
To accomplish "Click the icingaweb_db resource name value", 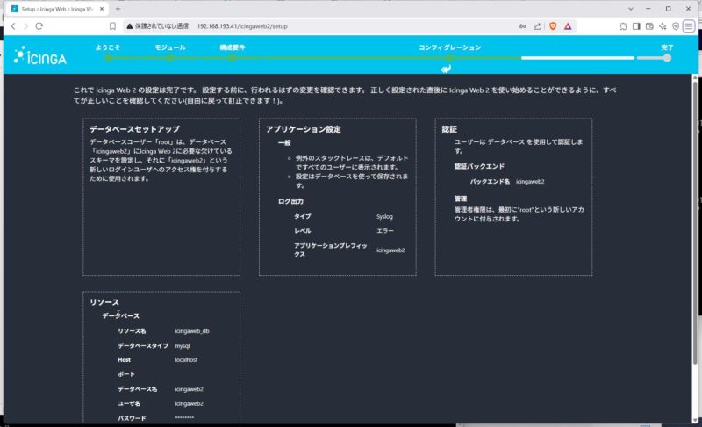I will 192,331.
